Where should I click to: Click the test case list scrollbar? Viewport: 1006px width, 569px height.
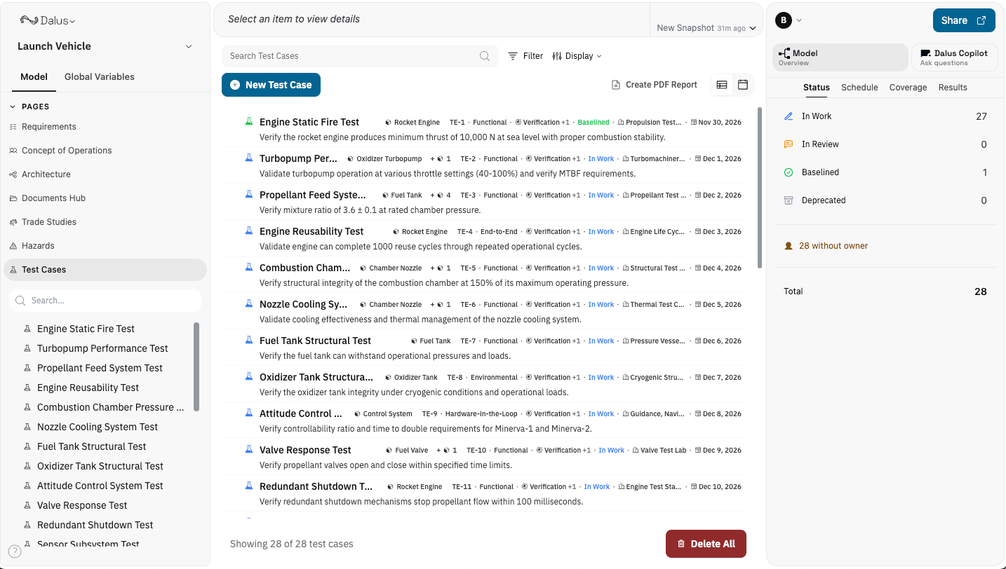[x=759, y=187]
